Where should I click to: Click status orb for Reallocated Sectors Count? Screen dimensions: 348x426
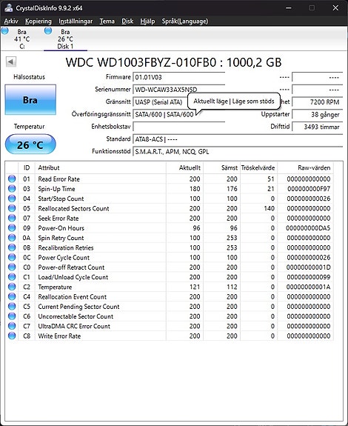pos(12,208)
